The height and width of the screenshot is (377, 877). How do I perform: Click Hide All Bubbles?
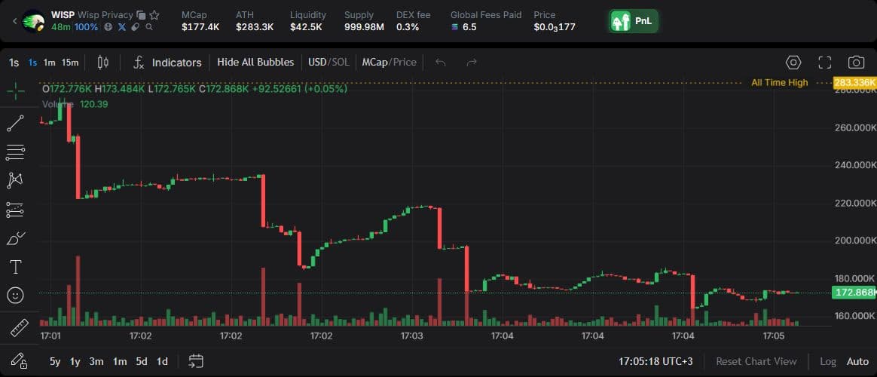click(x=255, y=62)
